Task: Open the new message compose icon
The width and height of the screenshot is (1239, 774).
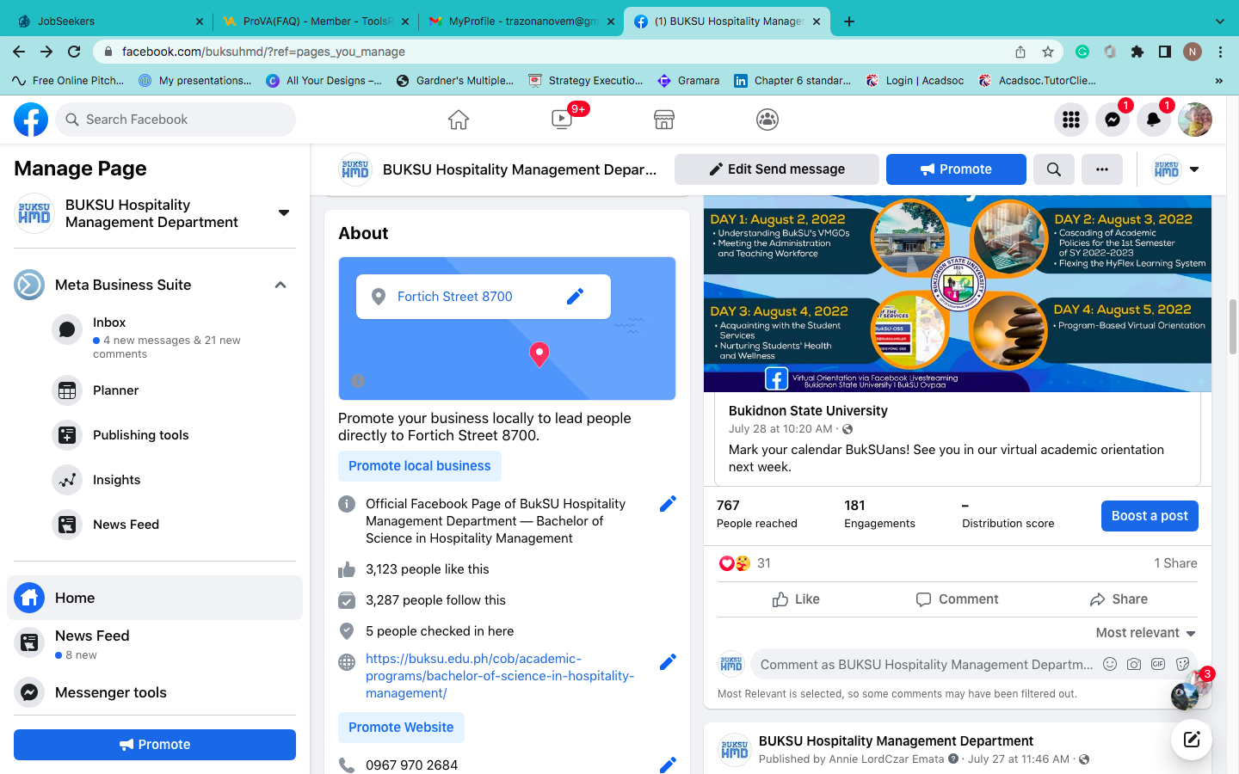Action: click(1192, 739)
